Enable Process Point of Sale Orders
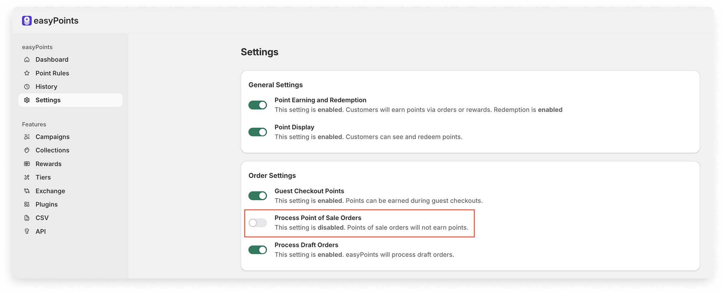The width and height of the screenshot is (723, 293). (258, 223)
